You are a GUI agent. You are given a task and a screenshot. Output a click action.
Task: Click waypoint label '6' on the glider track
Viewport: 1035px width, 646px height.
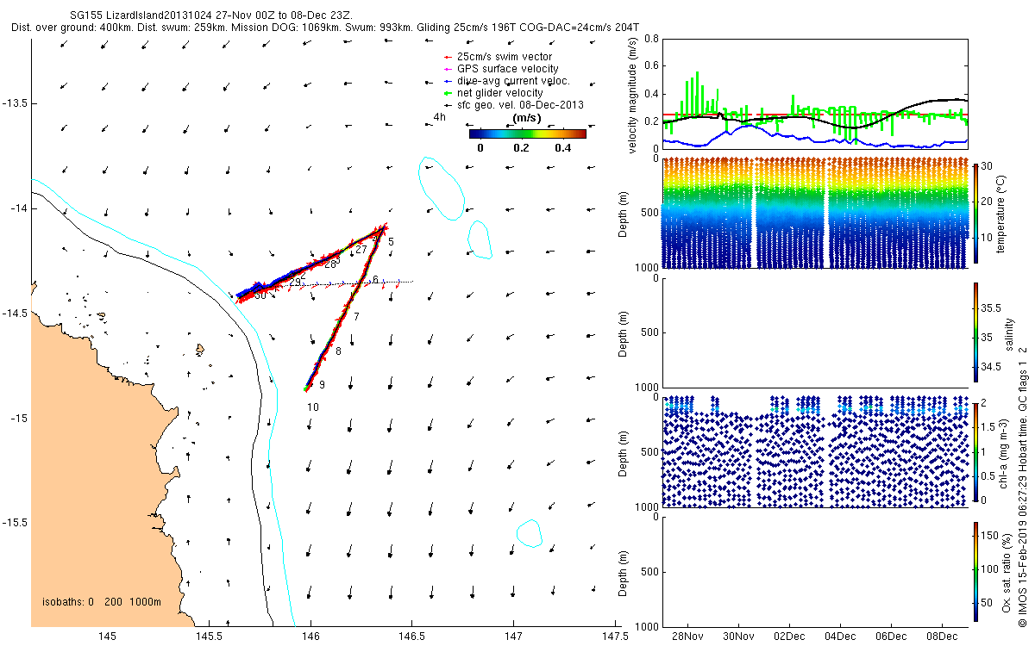tap(376, 280)
